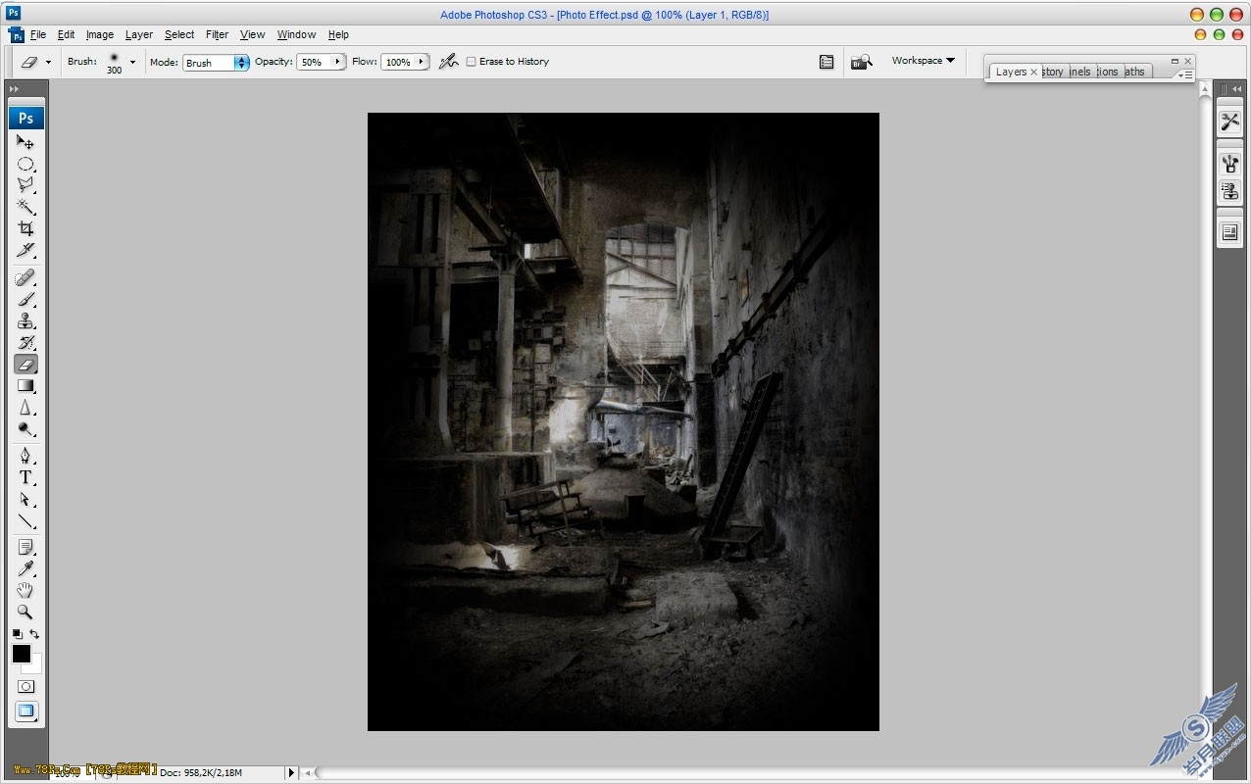Switch to the Layers tab

(x=1011, y=72)
